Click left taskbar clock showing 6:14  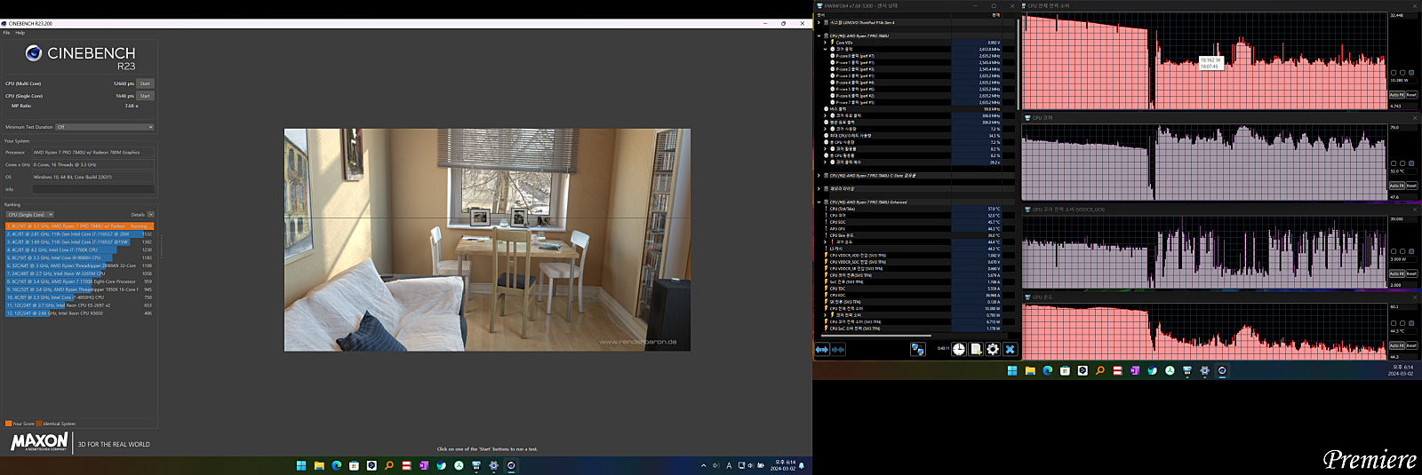click(783, 465)
